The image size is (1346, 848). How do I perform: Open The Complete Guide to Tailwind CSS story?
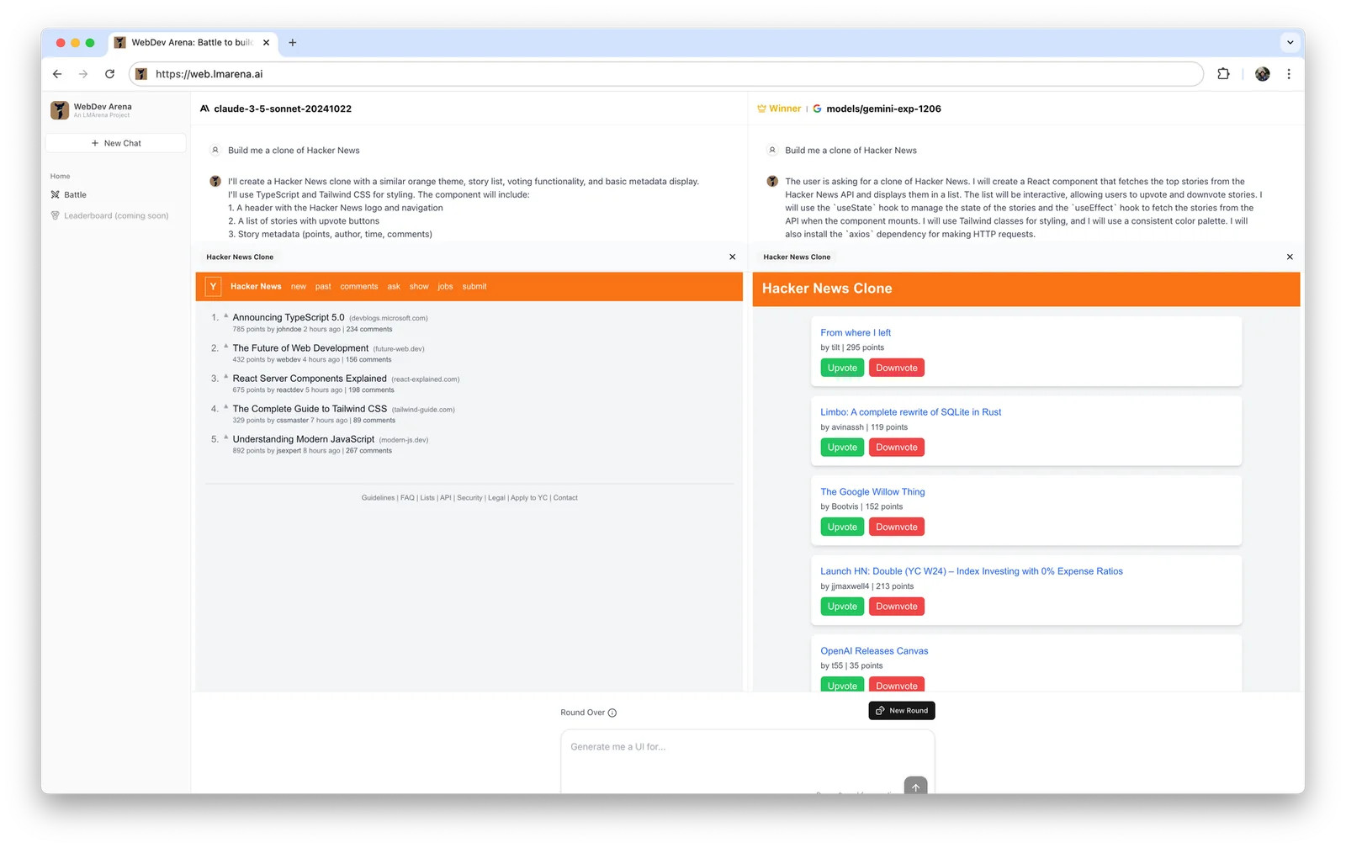[x=310, y=408]
